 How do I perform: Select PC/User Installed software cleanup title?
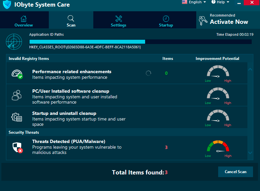[71, 91]
